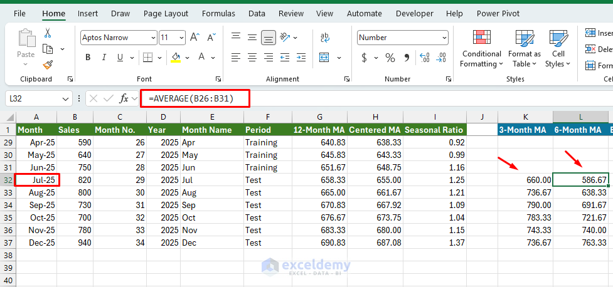Click the Insert Function fx button
Screen dimensions: 613x287
point(124,99)
